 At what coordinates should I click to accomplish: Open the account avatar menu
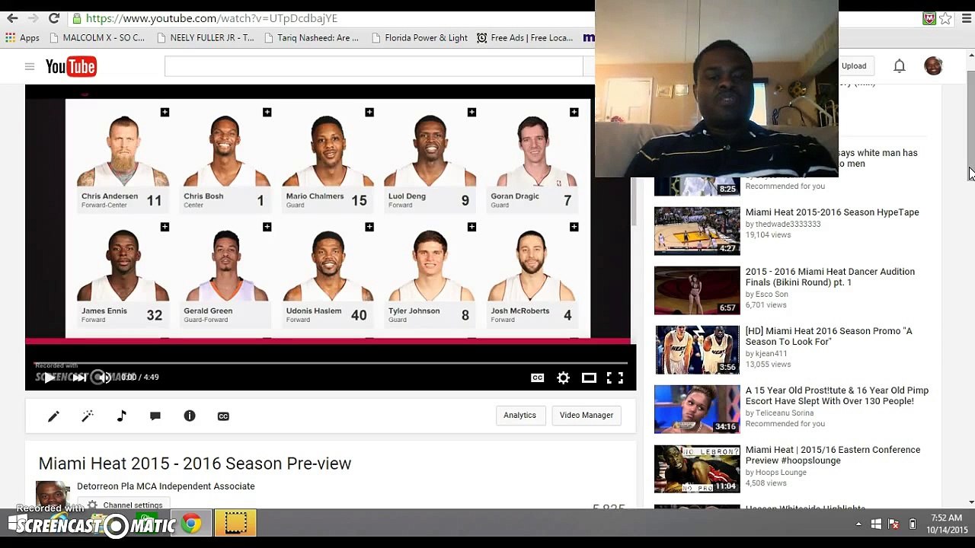click(933, 66)
